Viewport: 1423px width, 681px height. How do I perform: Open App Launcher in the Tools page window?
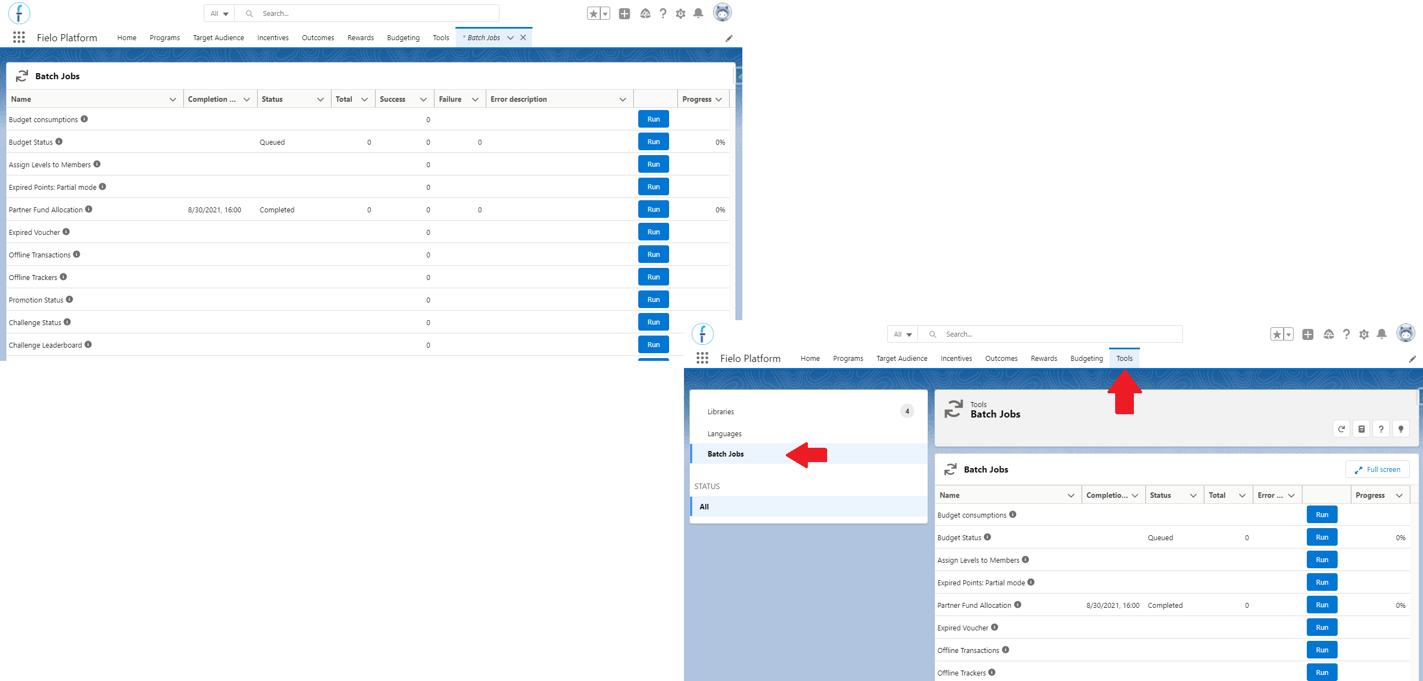click(702, 358)
